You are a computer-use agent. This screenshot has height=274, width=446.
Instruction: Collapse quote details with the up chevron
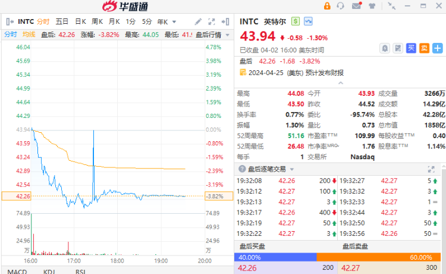(341, 83)
